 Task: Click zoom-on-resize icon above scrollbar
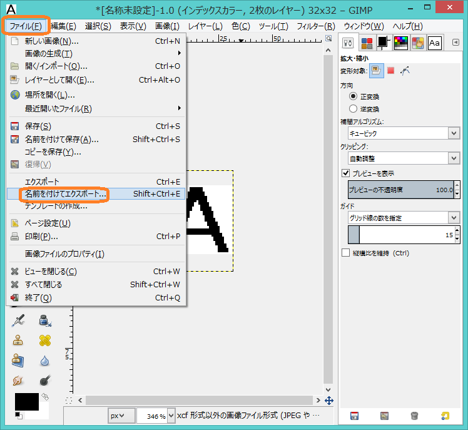coord(328,39)
